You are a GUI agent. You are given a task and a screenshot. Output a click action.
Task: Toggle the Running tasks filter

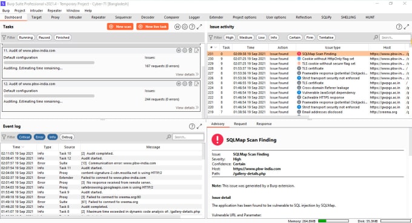pos(25,37)
